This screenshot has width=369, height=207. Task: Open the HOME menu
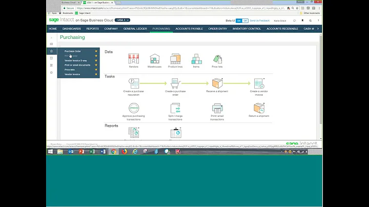point(53,29)
